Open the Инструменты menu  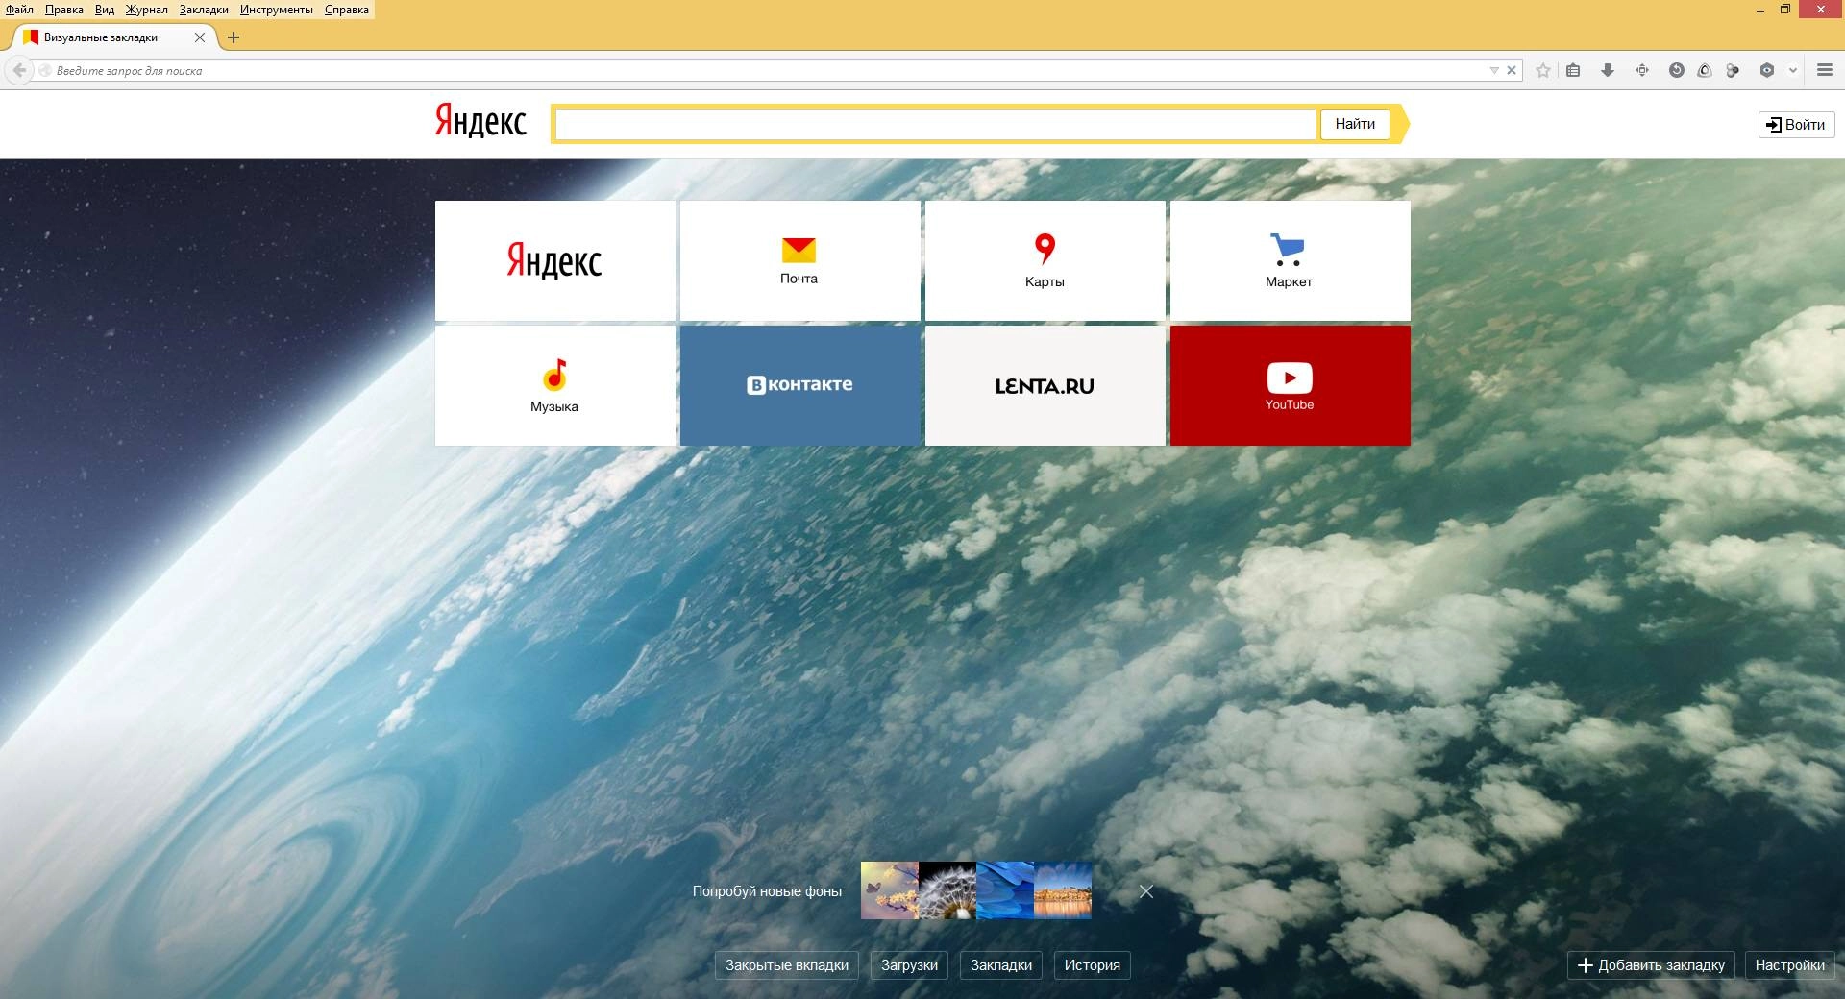[277, 10]
